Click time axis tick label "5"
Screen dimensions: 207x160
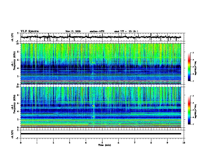(102, 143)
